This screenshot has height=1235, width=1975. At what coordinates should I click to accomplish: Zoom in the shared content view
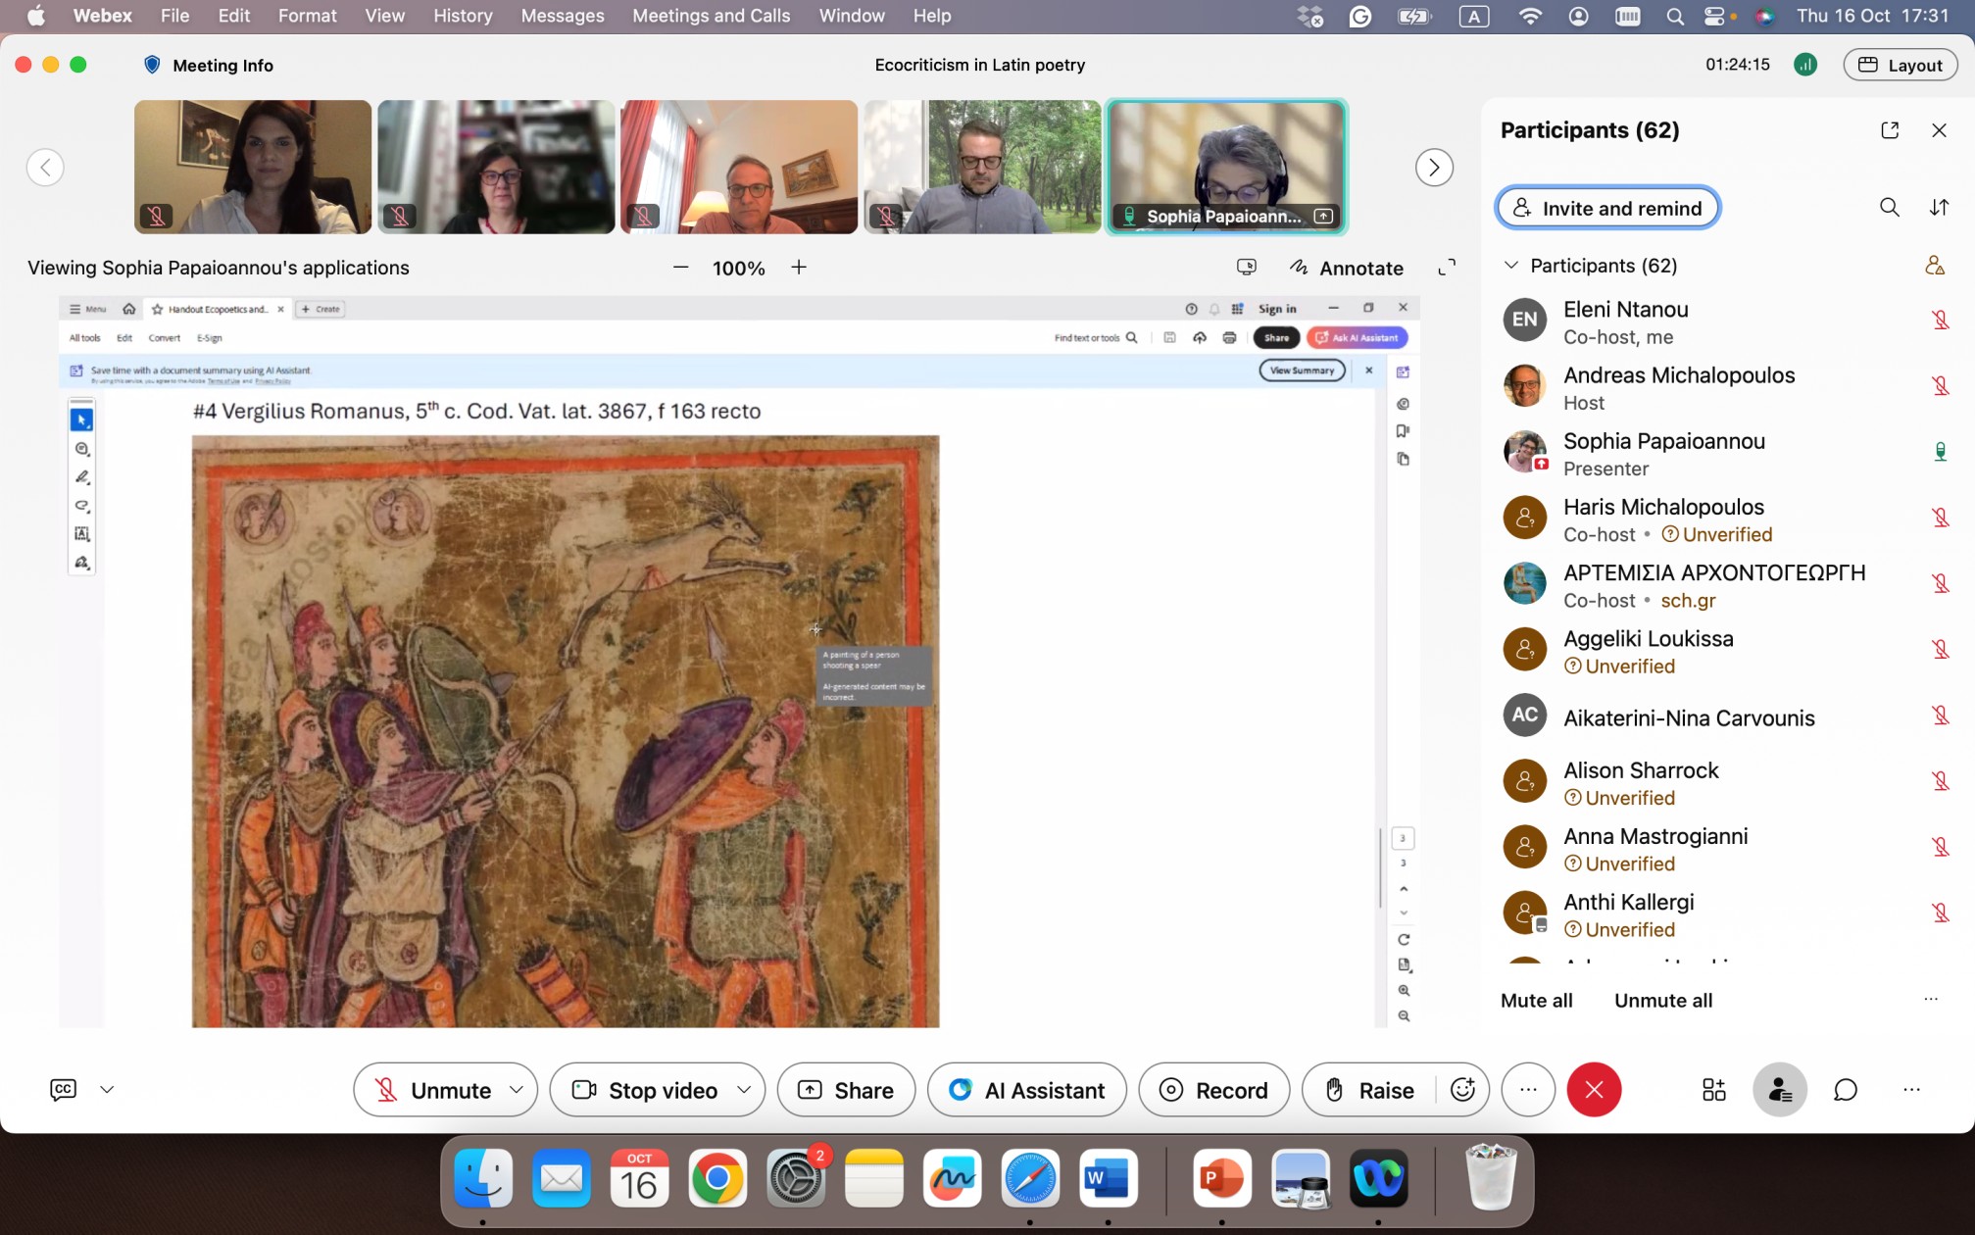coord(799,268)
